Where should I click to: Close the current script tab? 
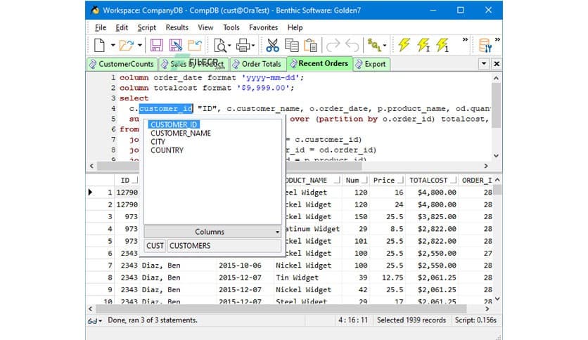[x=497, y=63]
